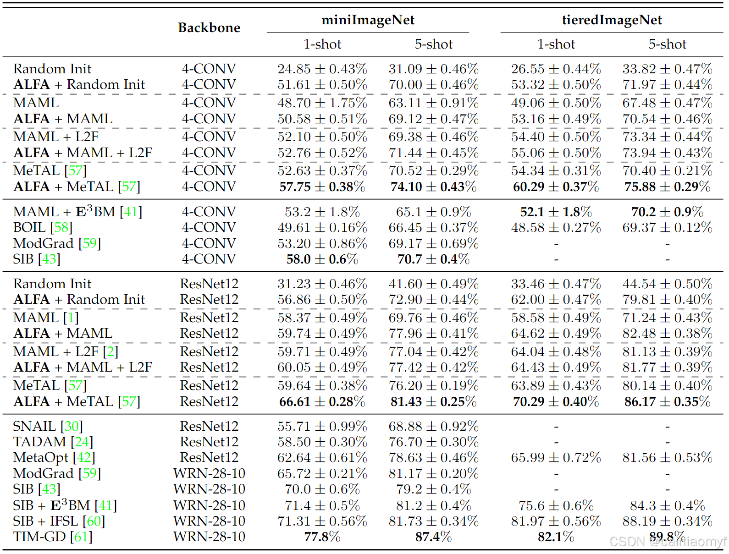Select bold value 58.0 ± 0.6%

click(x=322, y=259)
